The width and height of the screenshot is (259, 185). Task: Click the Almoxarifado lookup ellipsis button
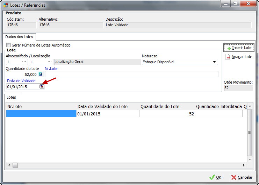pos(24,62)
